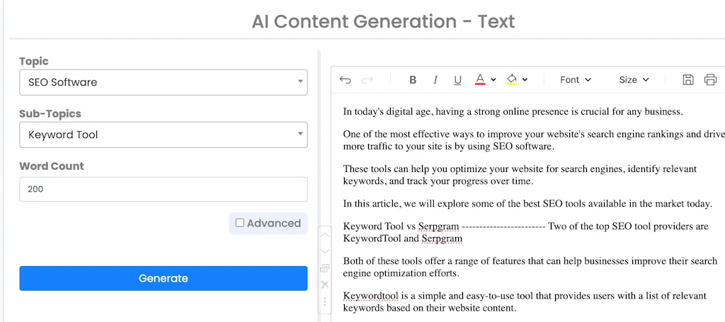This screenshot has height=322, width=725.
Task: Toggle underline formatting
Action: [457, 80]
